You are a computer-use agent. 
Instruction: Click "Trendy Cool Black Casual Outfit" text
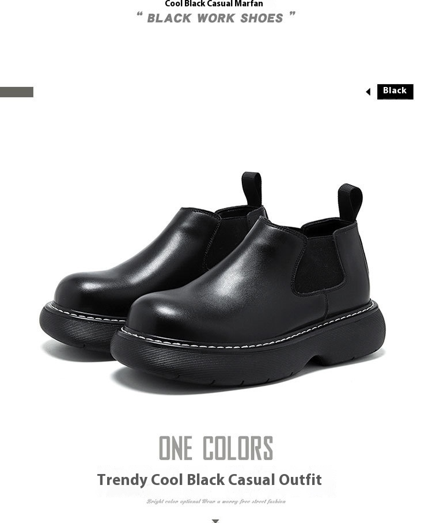tap(210, 480)
